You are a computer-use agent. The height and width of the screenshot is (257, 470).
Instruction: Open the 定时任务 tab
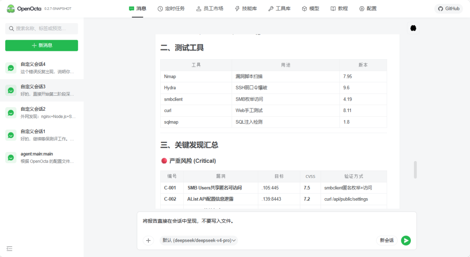(x=171, y=9)
